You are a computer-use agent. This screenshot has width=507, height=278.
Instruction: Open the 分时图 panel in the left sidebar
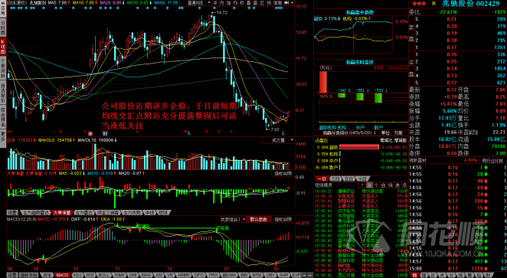(3, 28)
